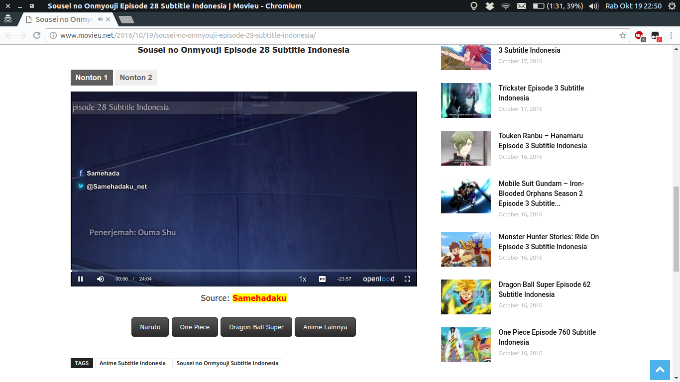
Task: Mute the video player volume
Action: [101, 279]
